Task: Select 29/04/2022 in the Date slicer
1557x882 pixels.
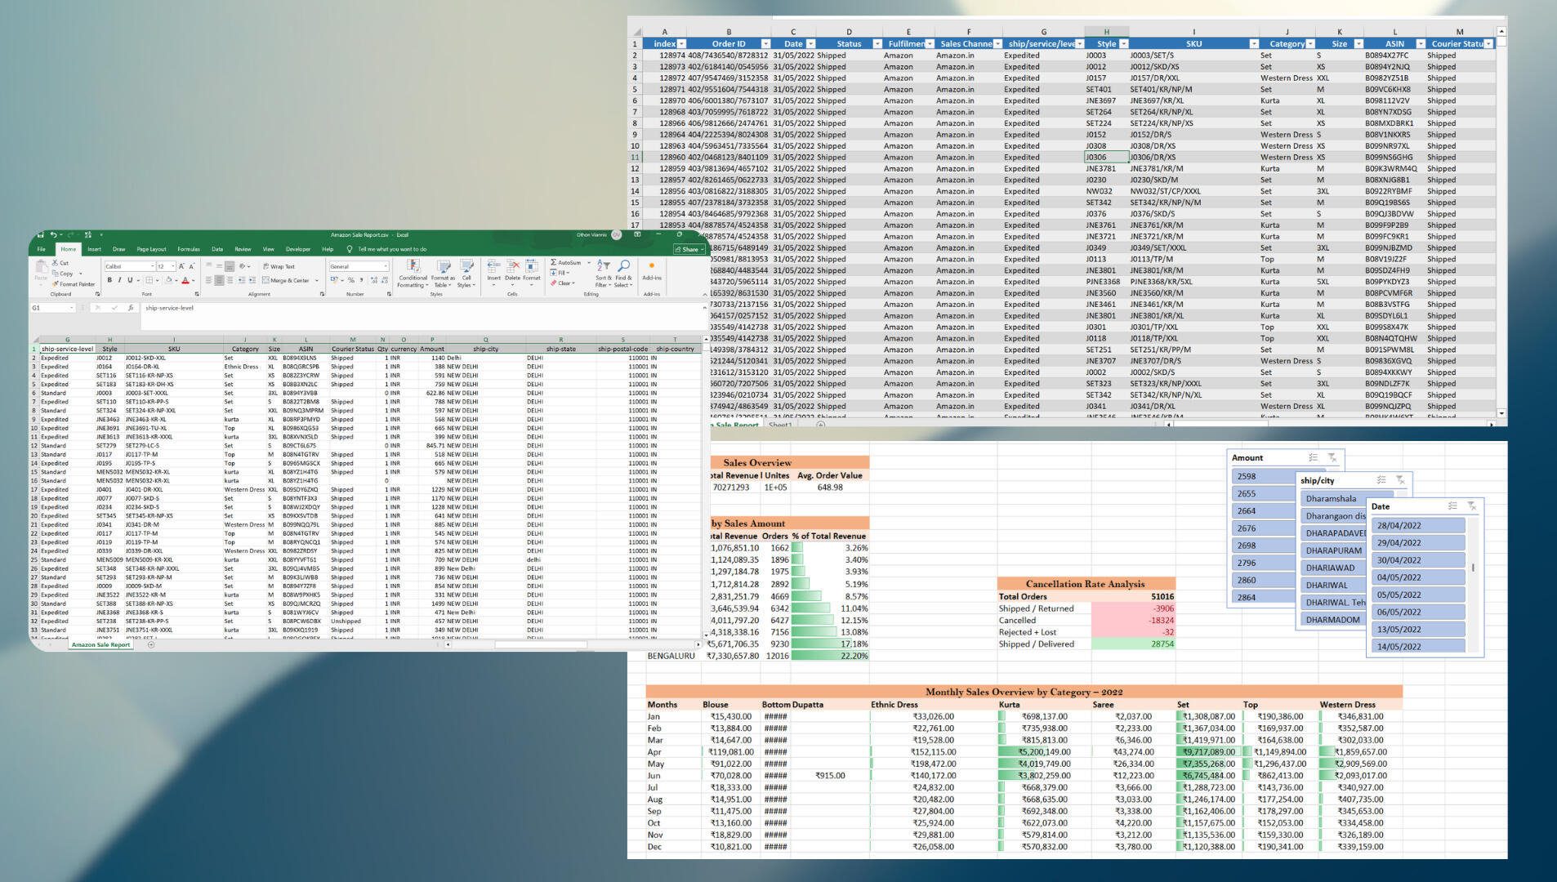Action: [1416, 543]
